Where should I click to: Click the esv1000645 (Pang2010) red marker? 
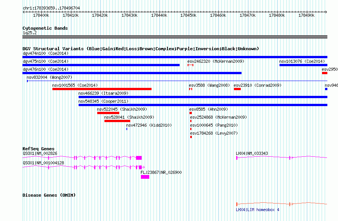(x=191, y=129)
